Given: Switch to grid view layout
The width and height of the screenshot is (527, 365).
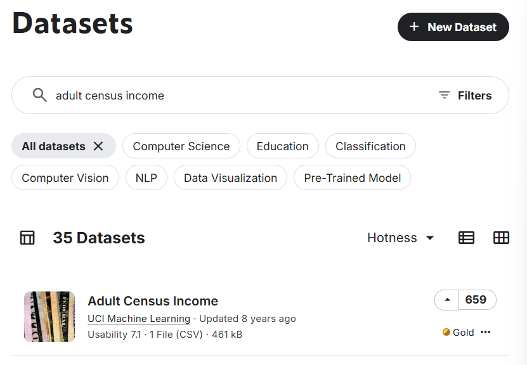Looking at the screenshot, I should (501, 238).
